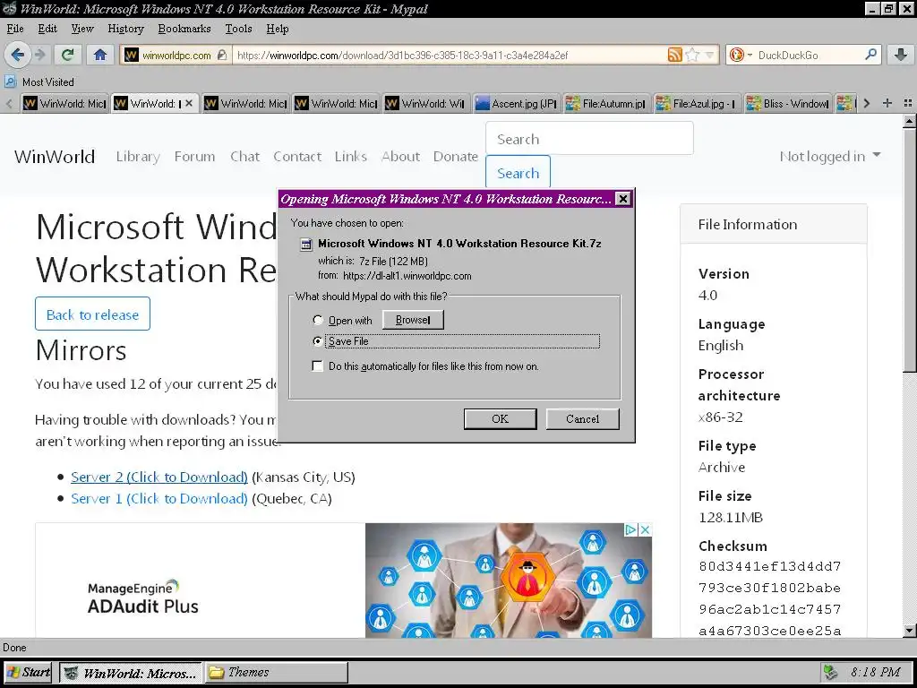Screen dimensions: 917x688
Task: Click the network system tray icon
Action: click(830, 672)
